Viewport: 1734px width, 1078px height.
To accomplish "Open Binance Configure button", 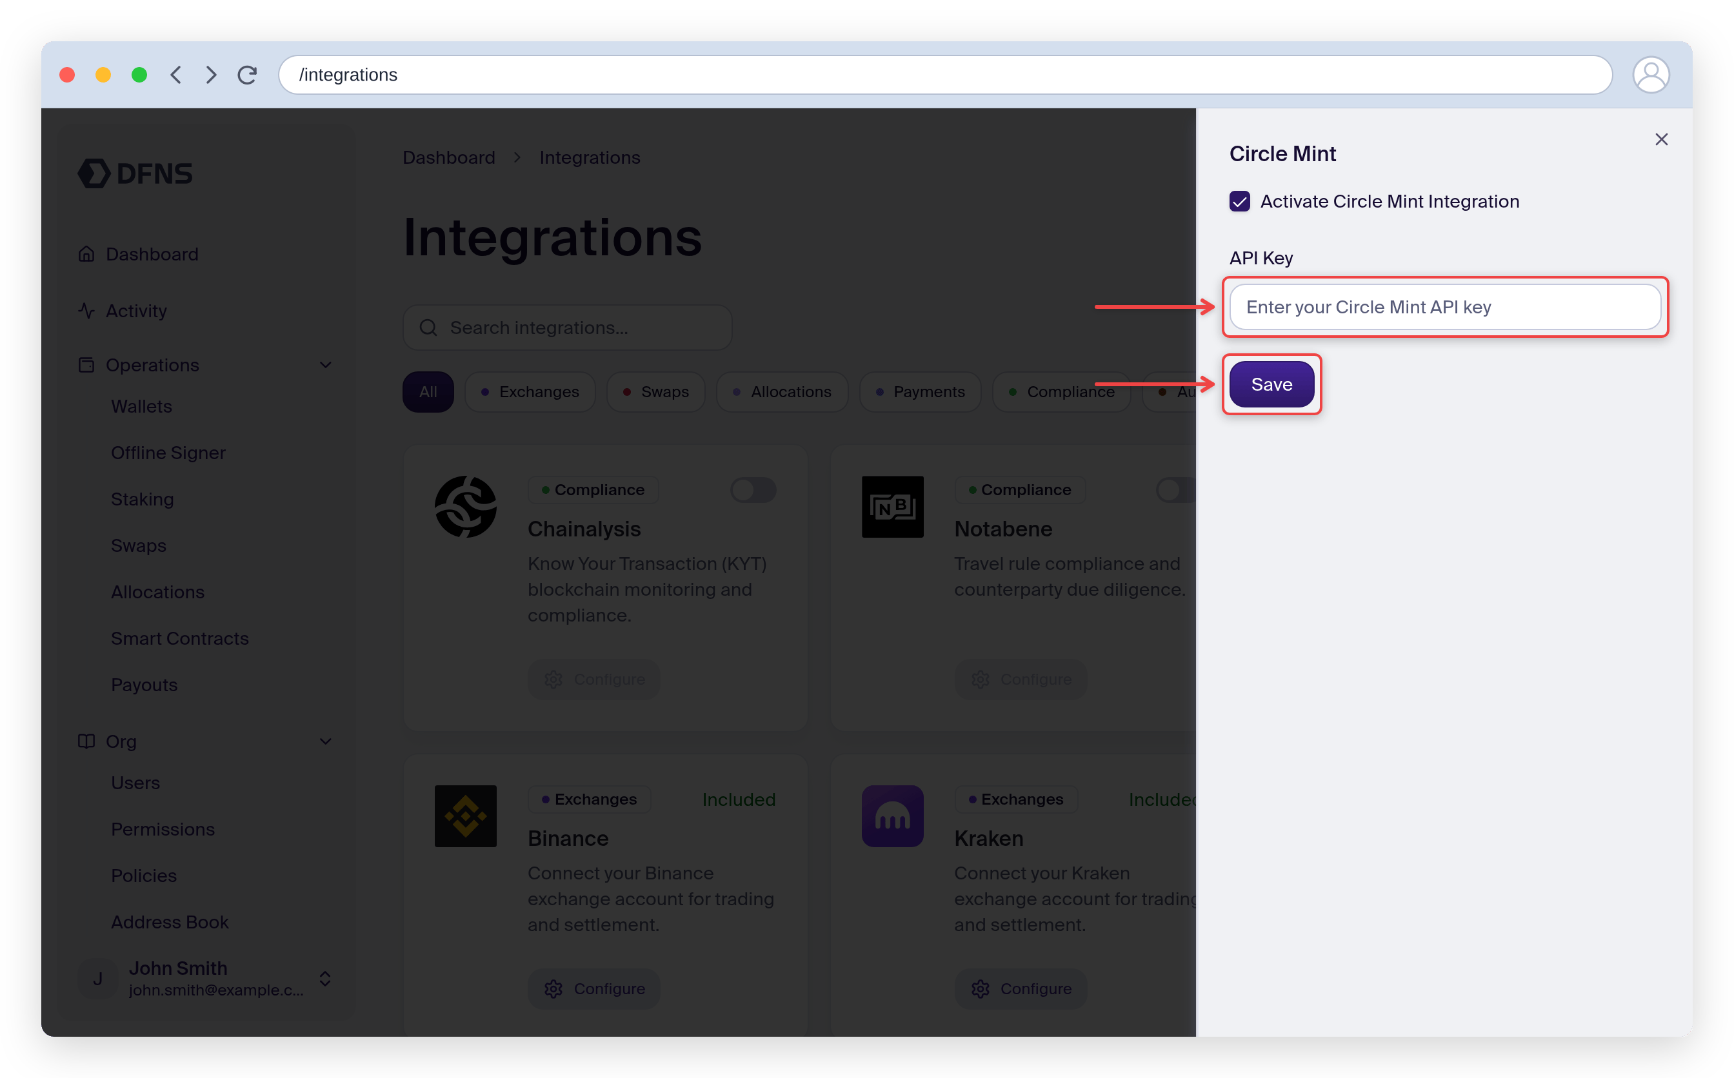I will pos(593,989).
